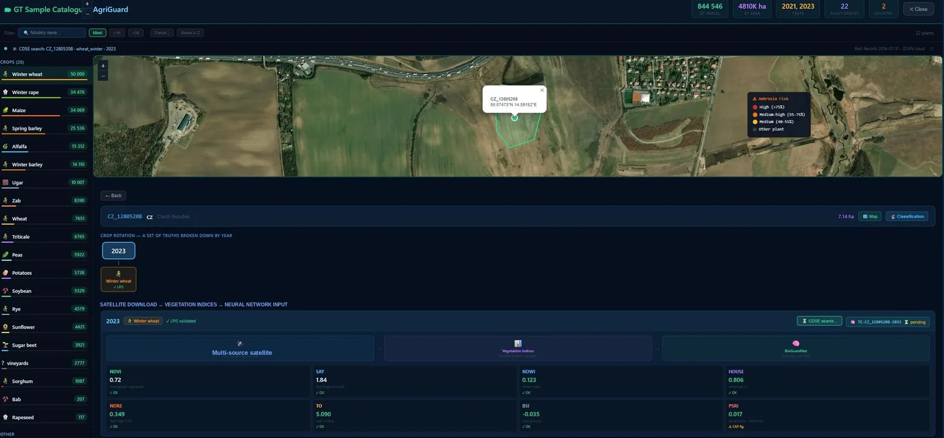This screenshot has width=944, height=438.
Task: Open the parcel Classification view
Action: [907, 216]
